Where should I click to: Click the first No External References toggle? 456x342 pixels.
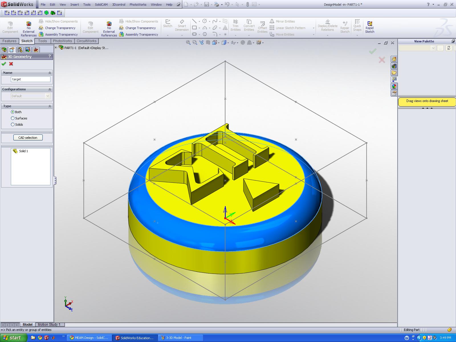click(x=28, y=29)
